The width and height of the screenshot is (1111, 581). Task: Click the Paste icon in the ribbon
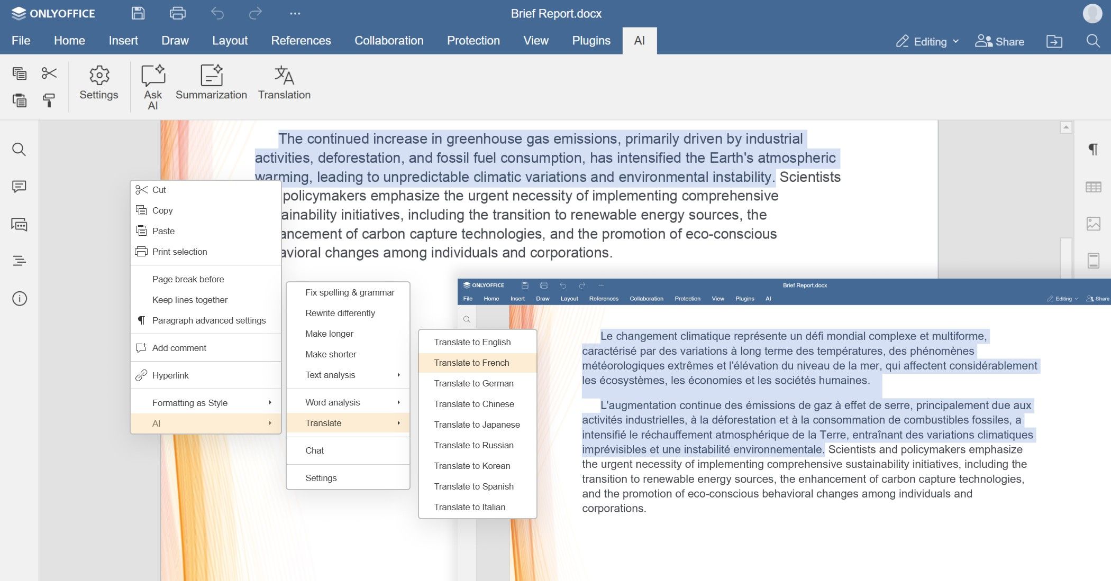pos(20,100)
